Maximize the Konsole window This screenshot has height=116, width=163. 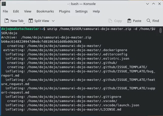click(x=153, y=4)
